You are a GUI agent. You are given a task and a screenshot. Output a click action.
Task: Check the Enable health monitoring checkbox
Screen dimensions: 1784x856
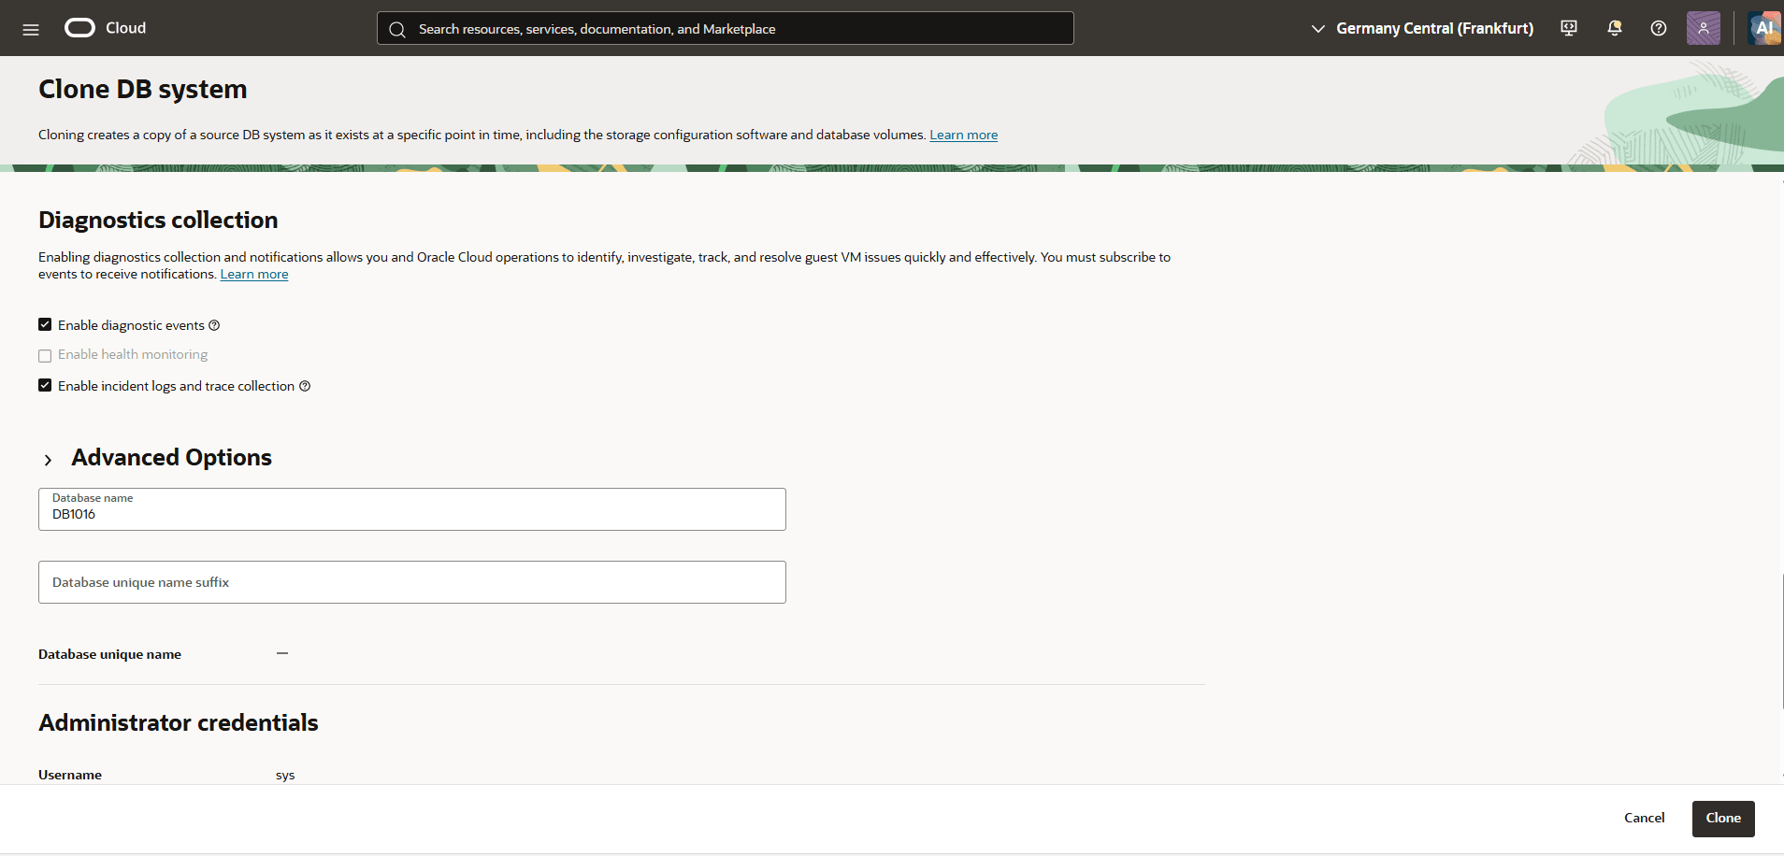(45, 355)
